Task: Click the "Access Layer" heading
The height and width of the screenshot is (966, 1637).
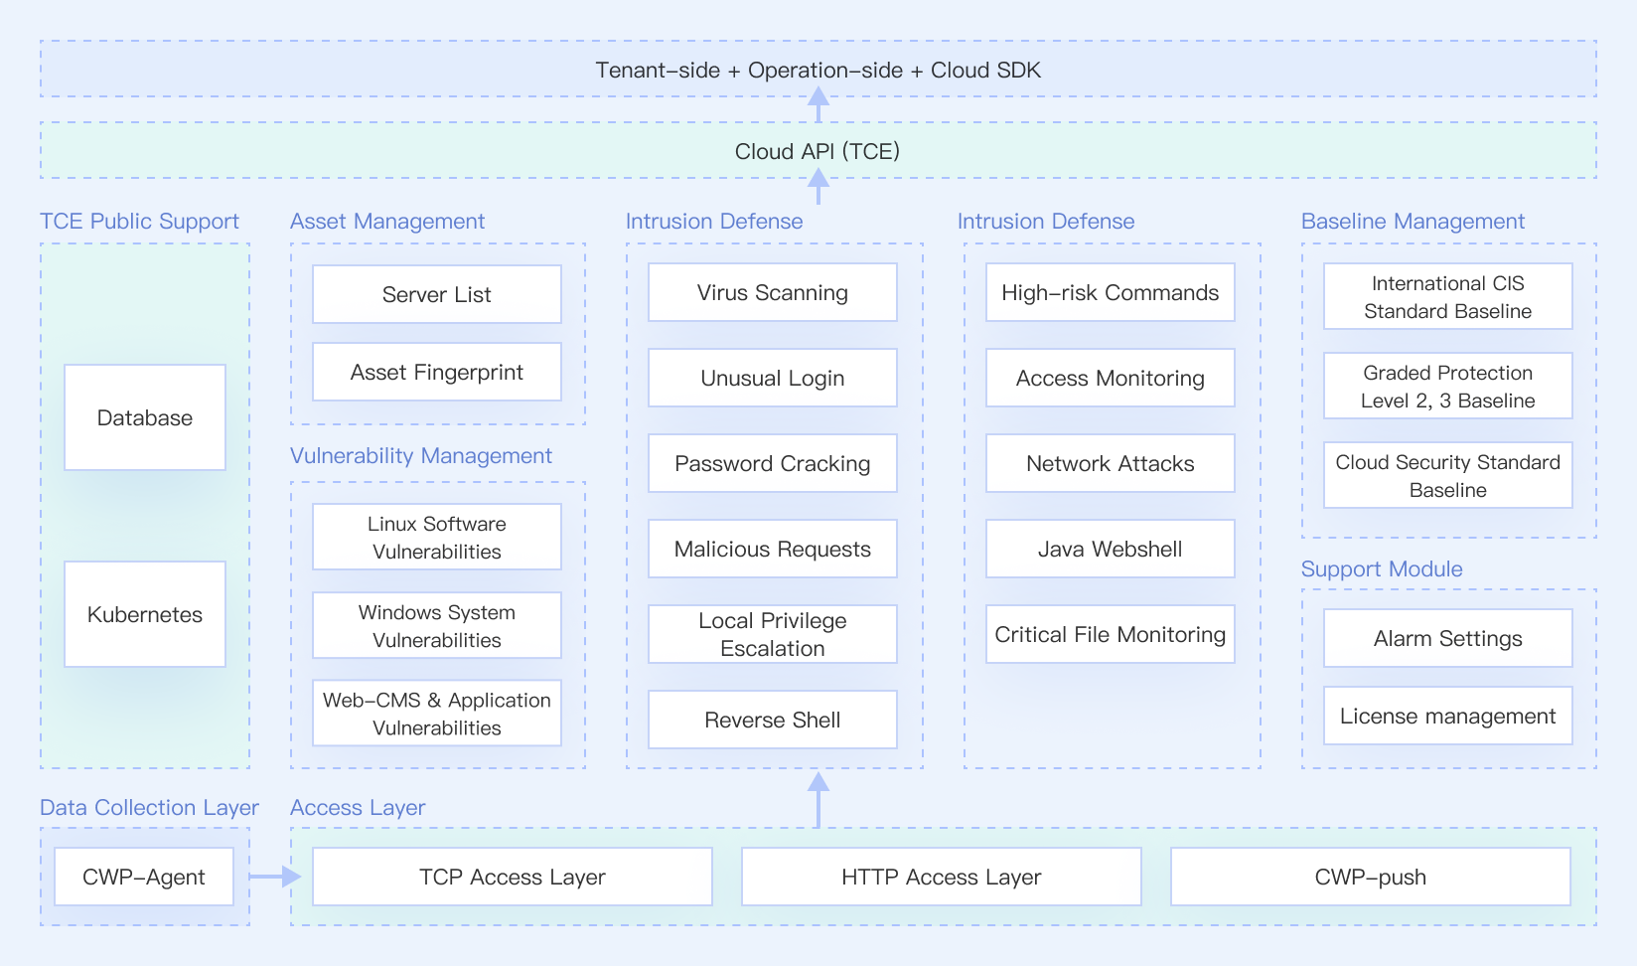Action: (x=358, y=807)
